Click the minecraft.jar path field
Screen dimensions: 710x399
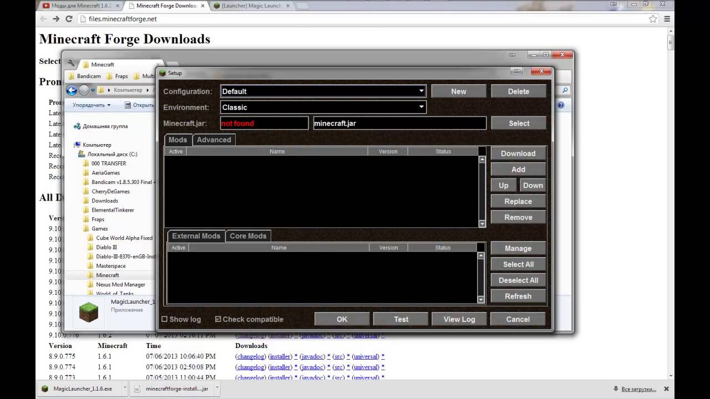click(x=399, y=123)
